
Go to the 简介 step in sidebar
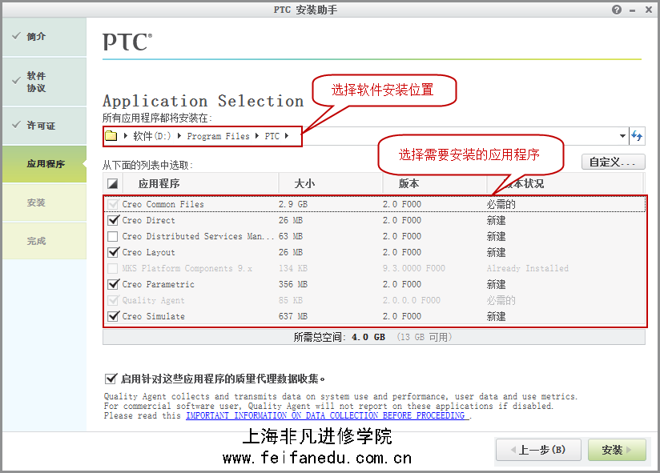44,37
